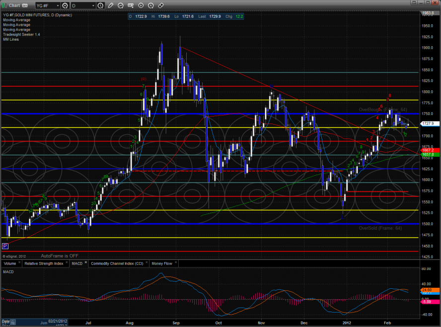Screen dimensions: 441x327
Task: Click the lock icon in the date box
Action: coord(13,322)
